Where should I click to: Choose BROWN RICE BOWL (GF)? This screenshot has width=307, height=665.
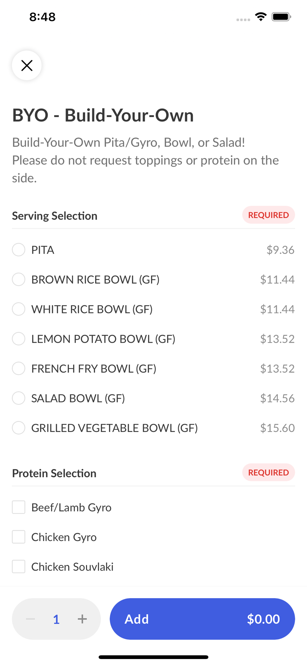(19, 279)
